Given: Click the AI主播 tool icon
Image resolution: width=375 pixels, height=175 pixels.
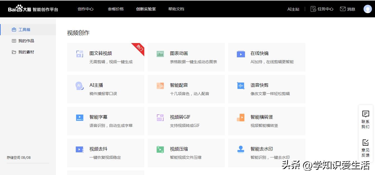Looking at the screenshot, I should click(79, 85).
